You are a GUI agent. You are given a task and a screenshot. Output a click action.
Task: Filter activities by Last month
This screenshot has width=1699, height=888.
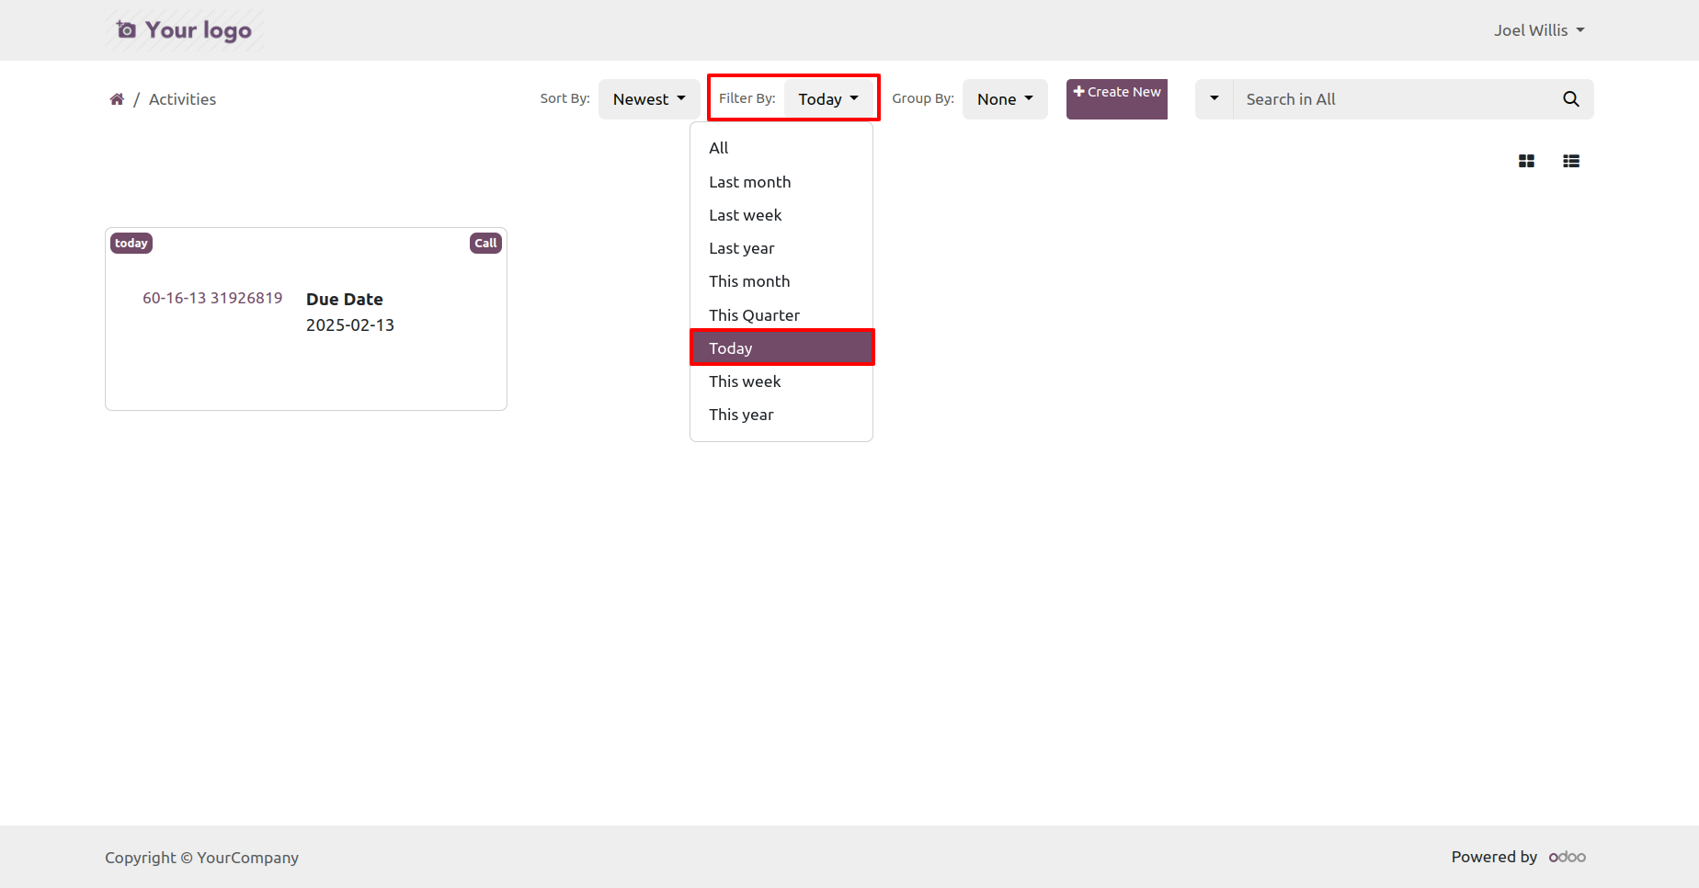781,182
